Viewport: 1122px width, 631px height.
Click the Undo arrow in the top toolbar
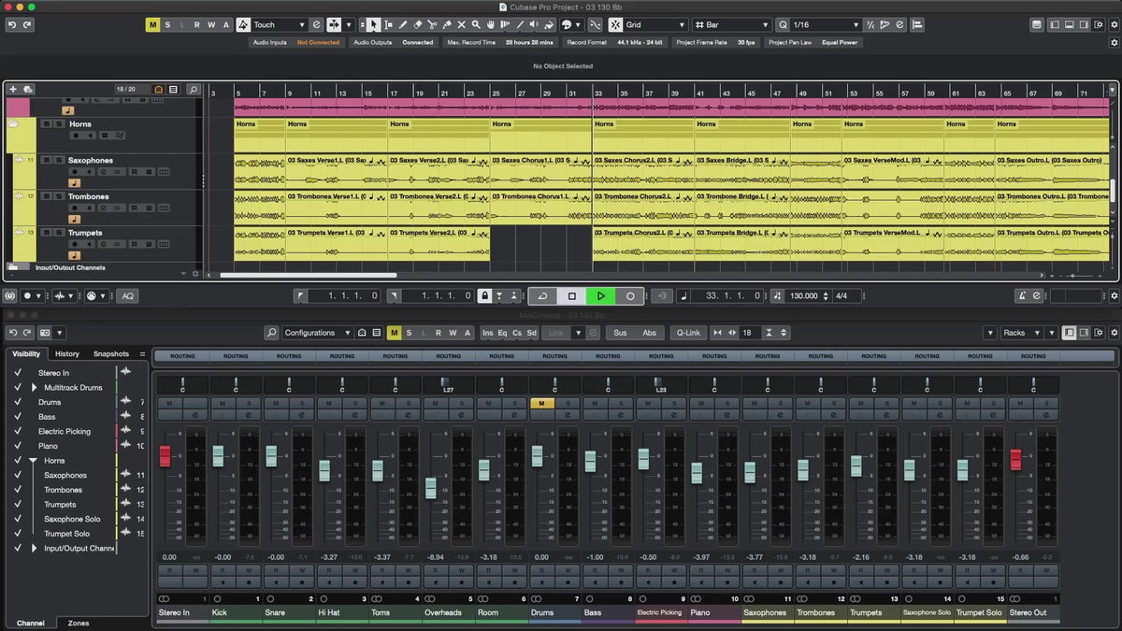12,25
